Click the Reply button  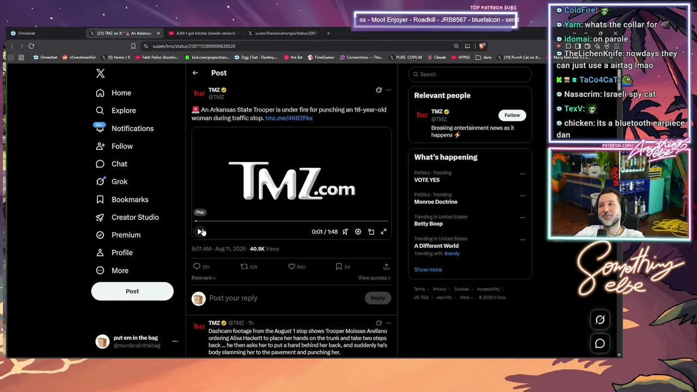tap(378, 298)
